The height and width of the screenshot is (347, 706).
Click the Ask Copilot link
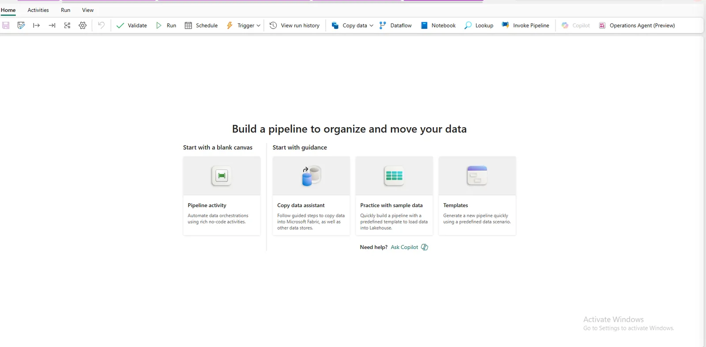pyautogui.click(x=404, y=247)
